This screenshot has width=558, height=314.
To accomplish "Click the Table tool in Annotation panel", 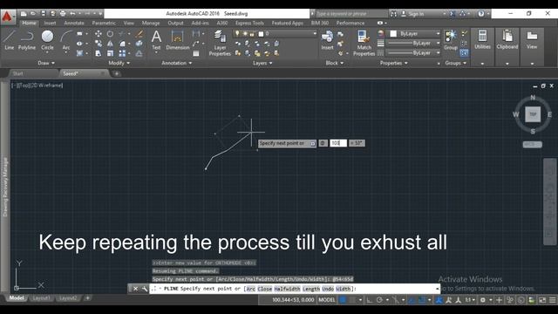I will click(x=195, y=53).
